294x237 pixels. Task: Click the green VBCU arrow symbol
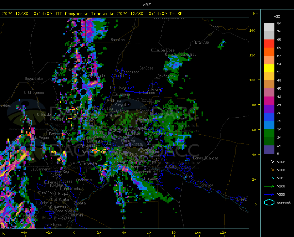click(269, 186)
